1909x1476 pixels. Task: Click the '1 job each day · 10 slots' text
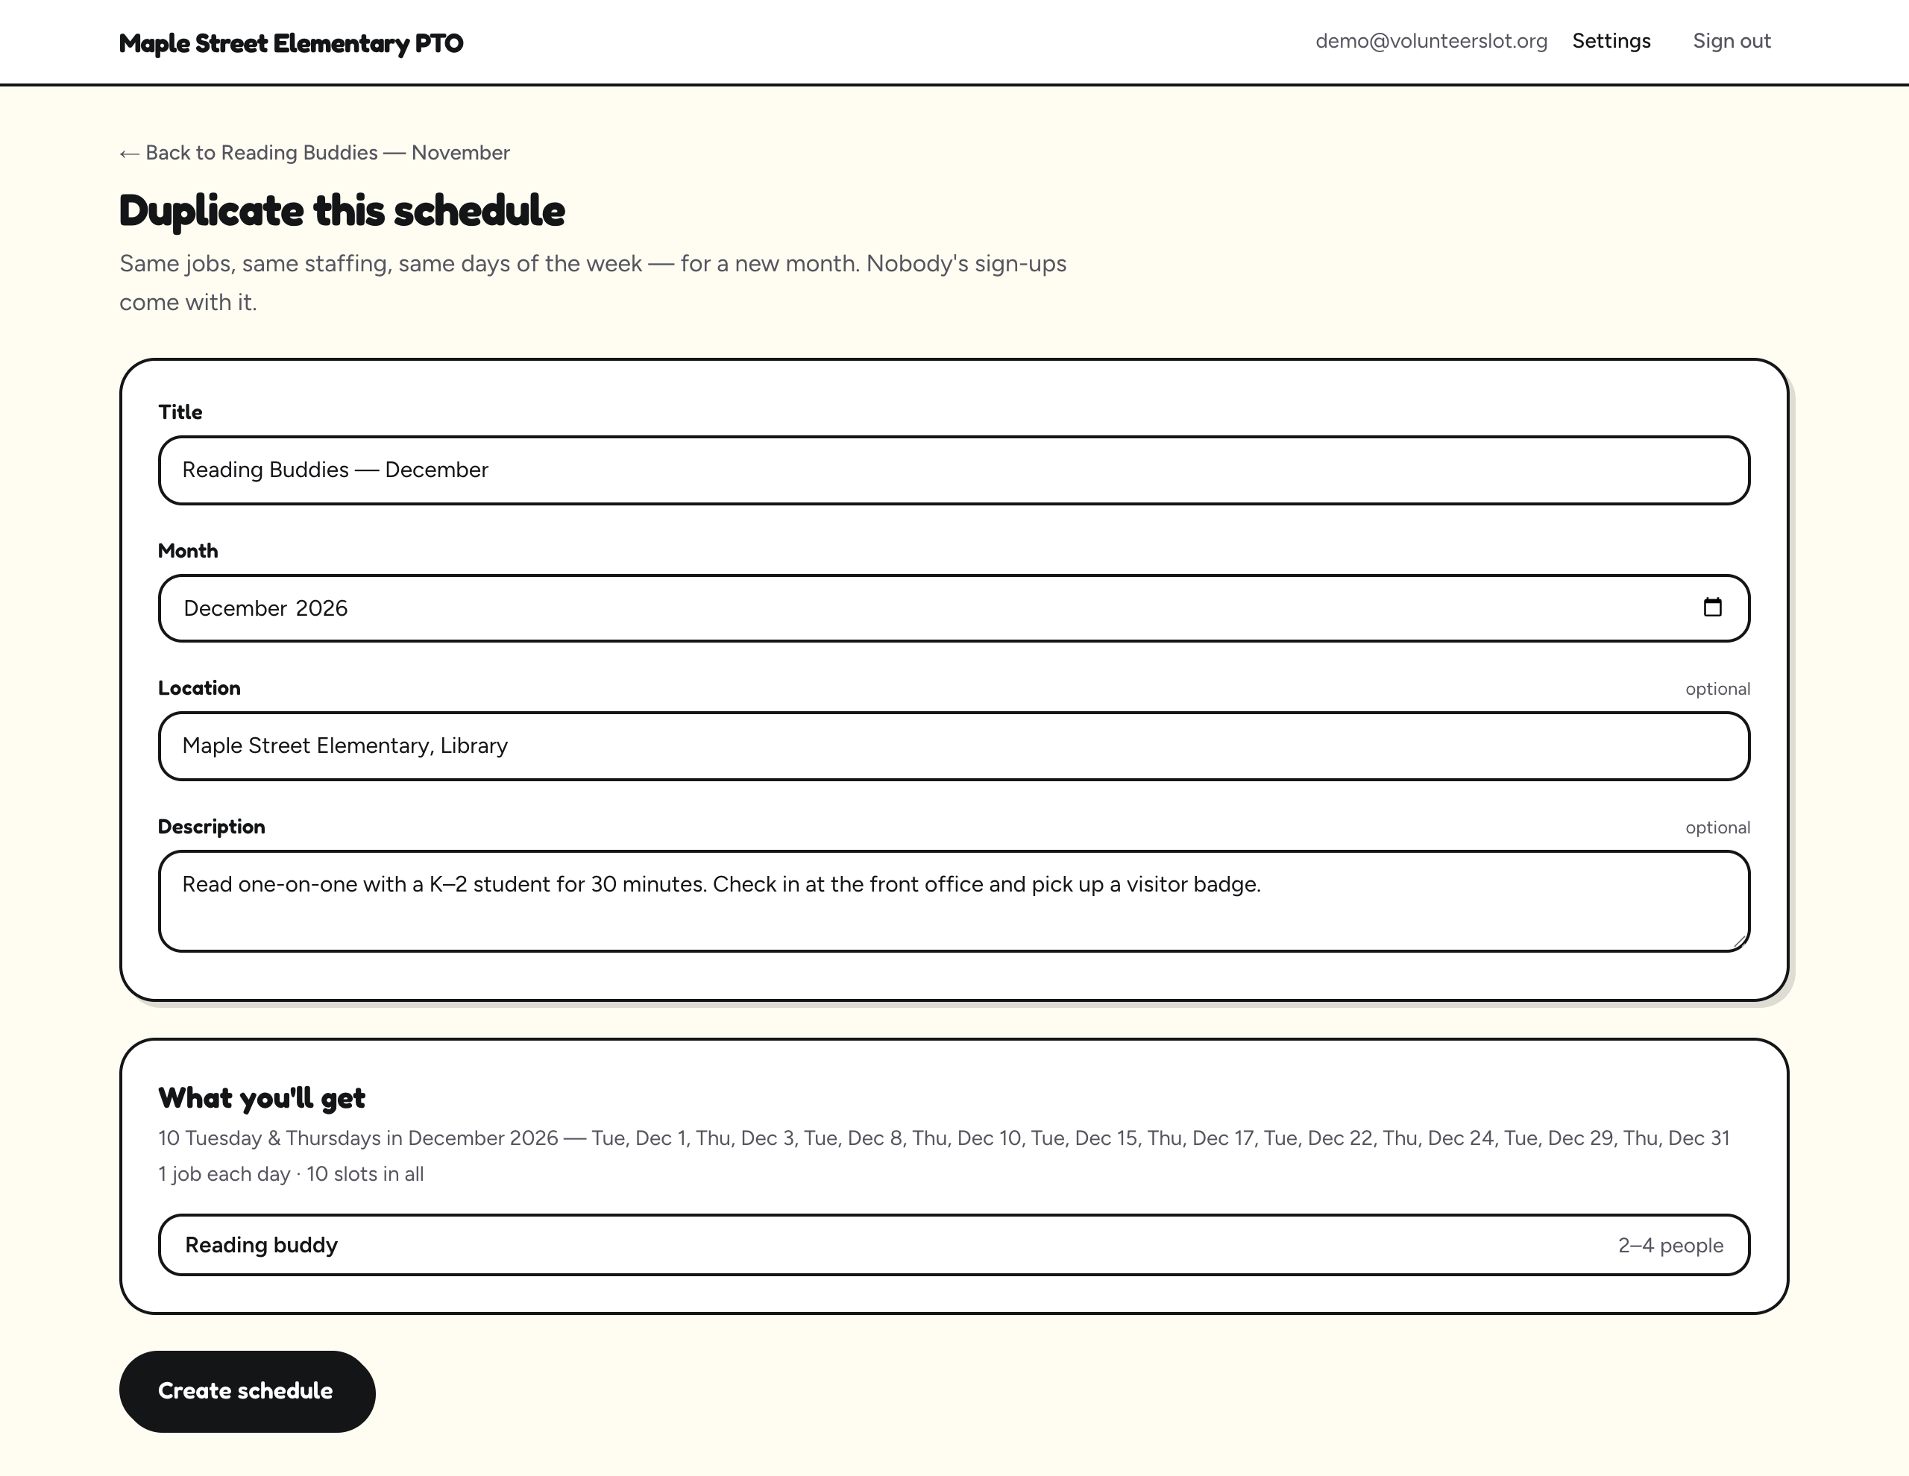[x=291, y=1173]
